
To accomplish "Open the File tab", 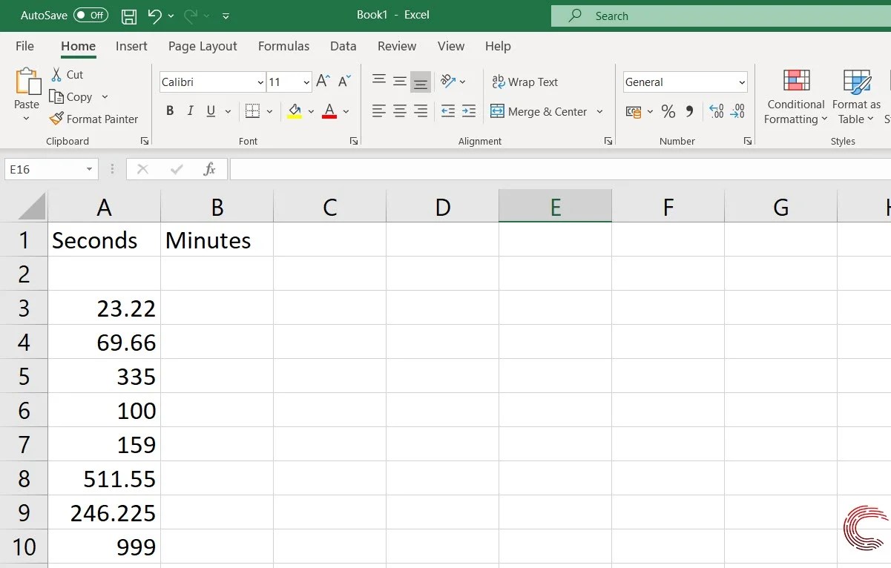I will coord(24,46).
